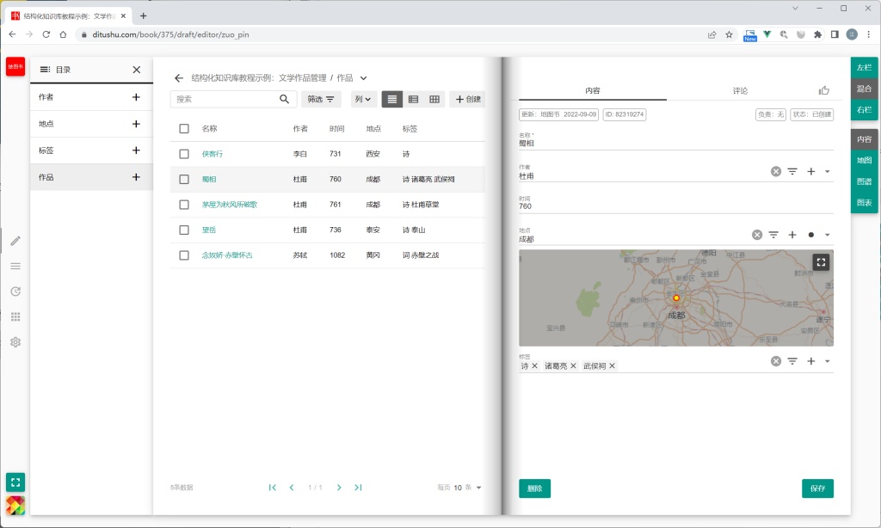Image resolution: width=881 pixels, height=528 pixels.
Task: Click the red 地图书 logo icon
Action: coord(15,67)
